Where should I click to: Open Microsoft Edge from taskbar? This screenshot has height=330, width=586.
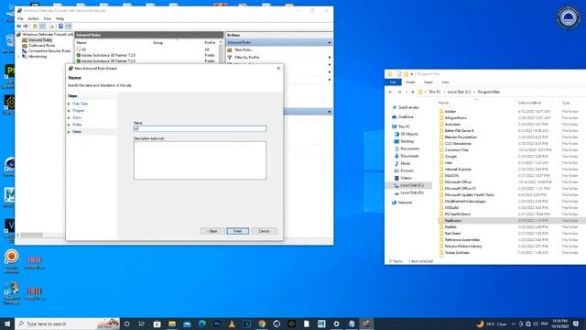(x=201, y=324)
